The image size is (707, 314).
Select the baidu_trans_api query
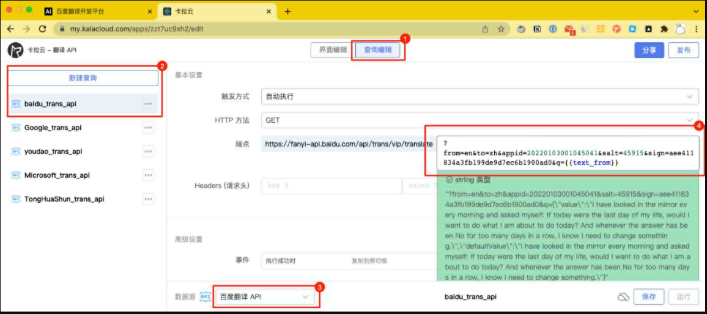point(83,104)
